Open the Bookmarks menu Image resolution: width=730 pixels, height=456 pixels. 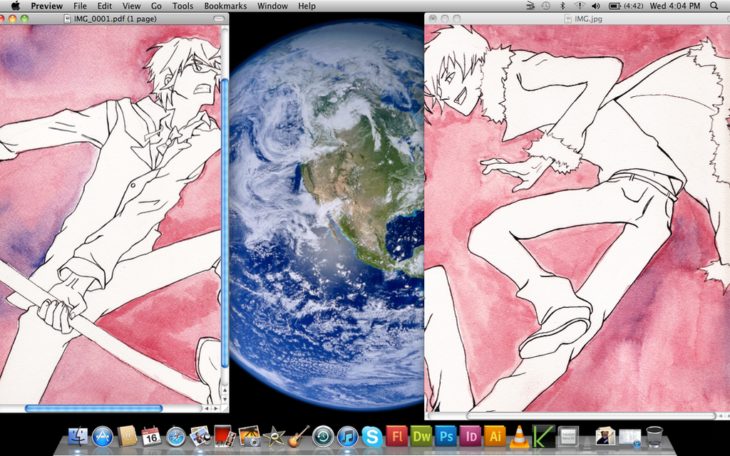pyautogui.click(x=225, y=6)
